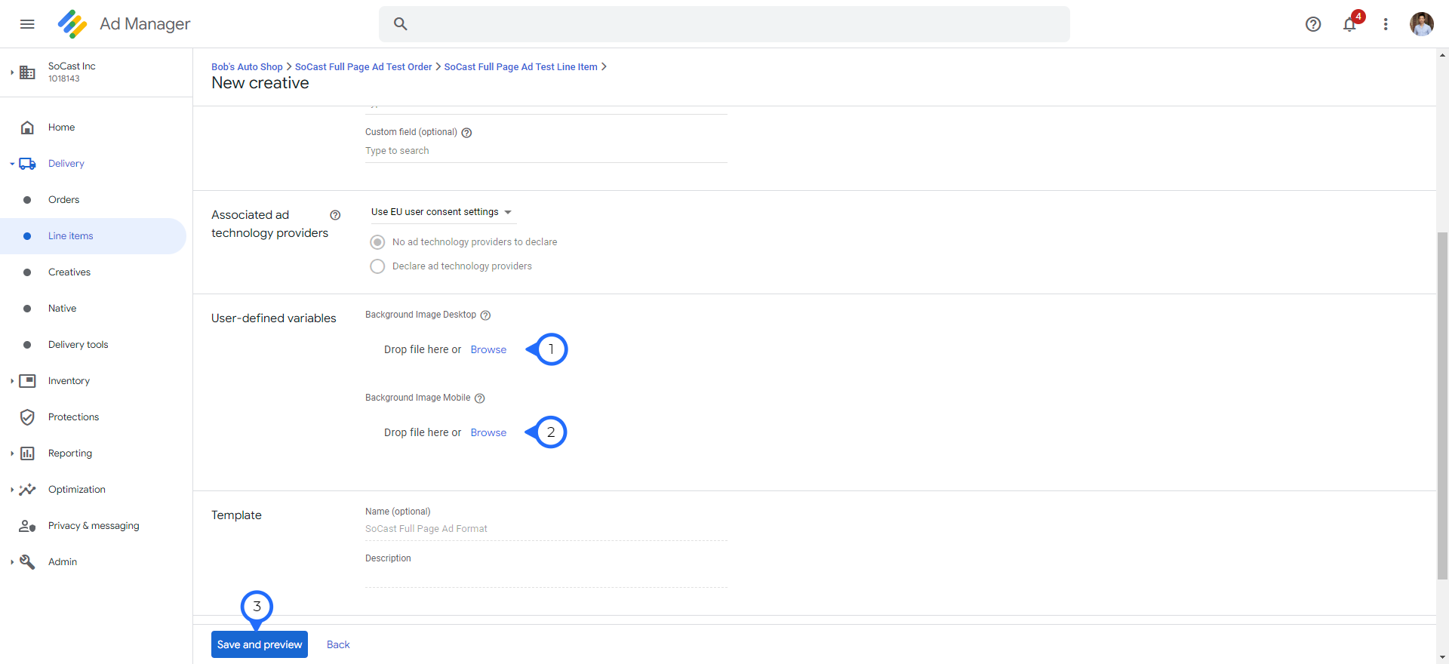Go to SoCast Full Page Ad Test Order breadcrumb

(x=363, y=67)
